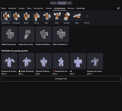Open the Accesorios tab
This screenshot has height=111, width=122.
38,8
